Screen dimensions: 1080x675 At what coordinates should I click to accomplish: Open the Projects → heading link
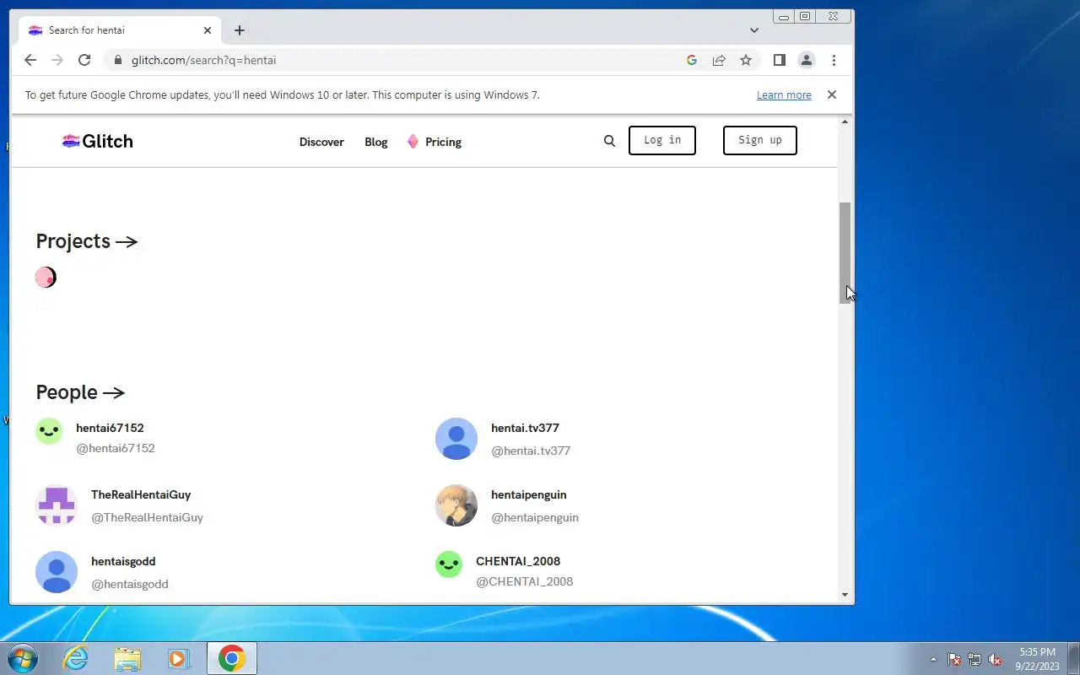[x=86, y=241]
